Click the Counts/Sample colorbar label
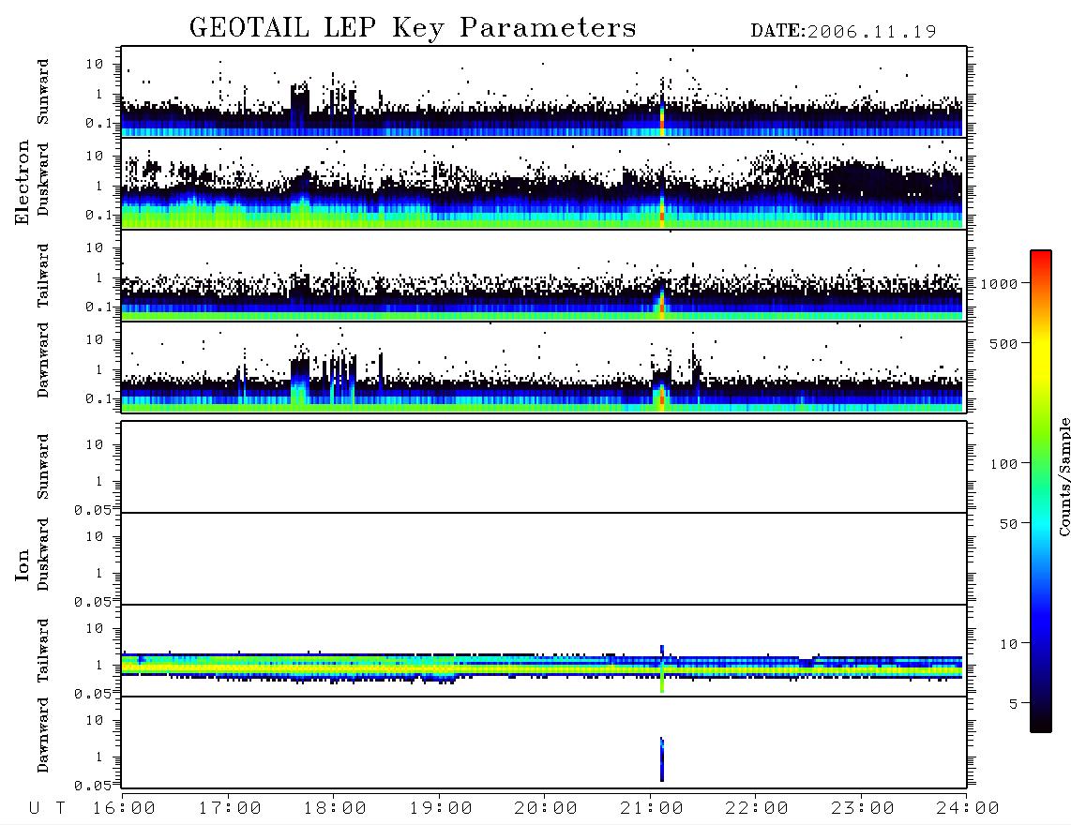Image resolution: width=1071 pixels, height=825 pixels. tap(1063, 476)
